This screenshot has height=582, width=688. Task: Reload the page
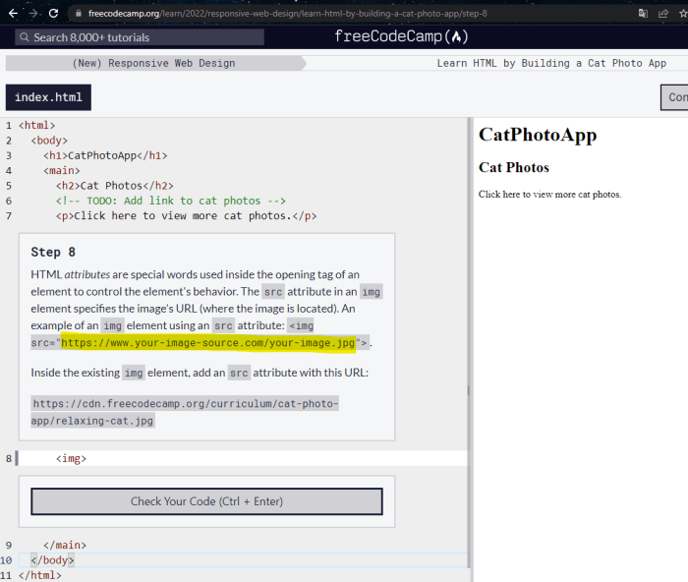point(53,13)
